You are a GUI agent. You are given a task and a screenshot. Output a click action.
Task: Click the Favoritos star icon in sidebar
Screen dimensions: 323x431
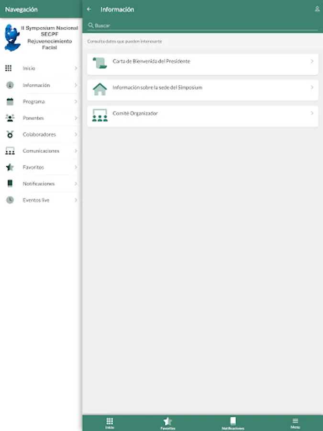point(10,167)
